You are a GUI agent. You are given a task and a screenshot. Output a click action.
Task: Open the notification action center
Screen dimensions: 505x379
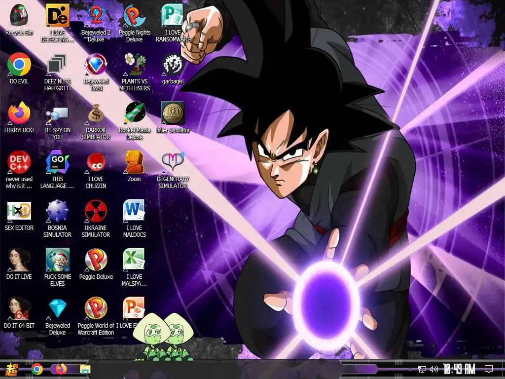pos(489,369)
